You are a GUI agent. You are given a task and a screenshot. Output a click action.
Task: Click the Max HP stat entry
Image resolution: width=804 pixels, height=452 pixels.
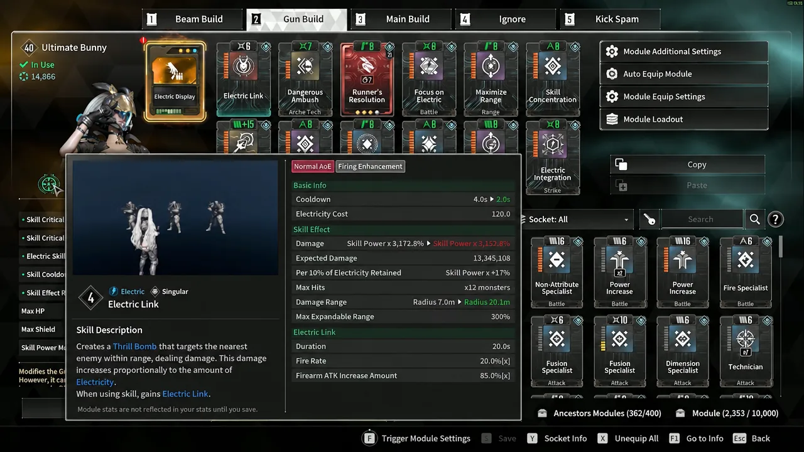[41, 311]
